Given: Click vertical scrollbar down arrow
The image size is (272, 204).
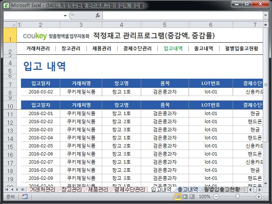Looking at the screenshot, I should tap(265, 183).
